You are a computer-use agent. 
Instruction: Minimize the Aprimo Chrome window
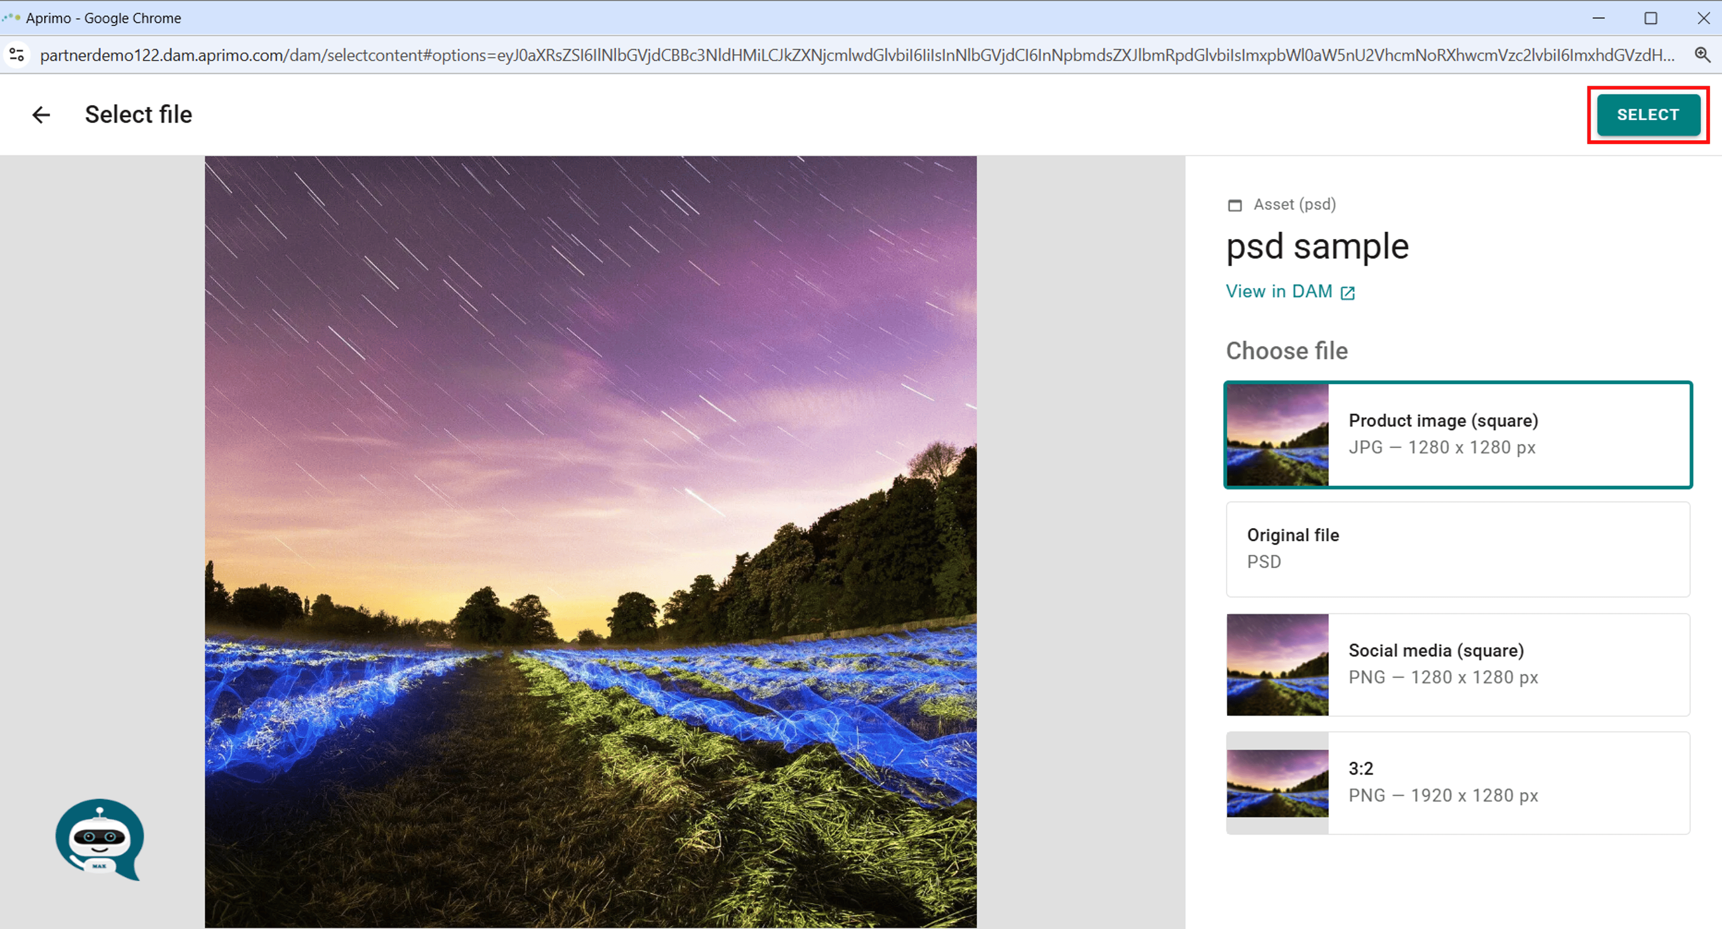point(1598,18)
